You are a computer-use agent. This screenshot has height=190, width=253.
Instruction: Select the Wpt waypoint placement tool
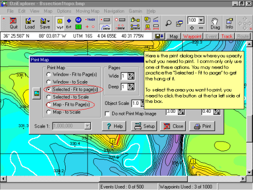tap(60, 23)
